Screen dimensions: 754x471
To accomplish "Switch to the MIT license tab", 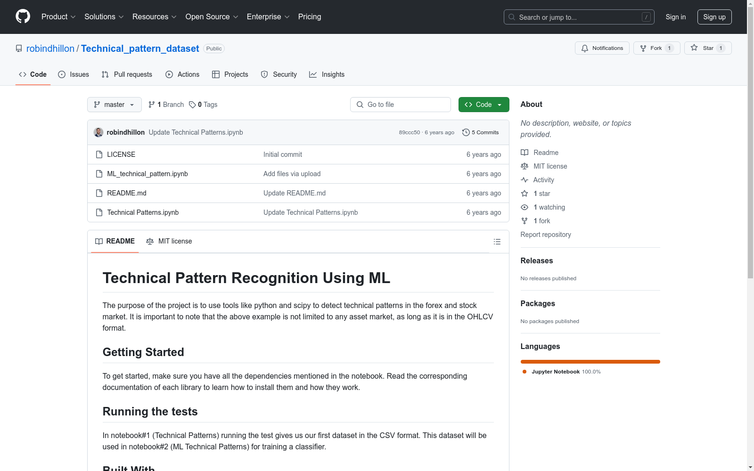I will pyautogui.click(x=169, y=241).
